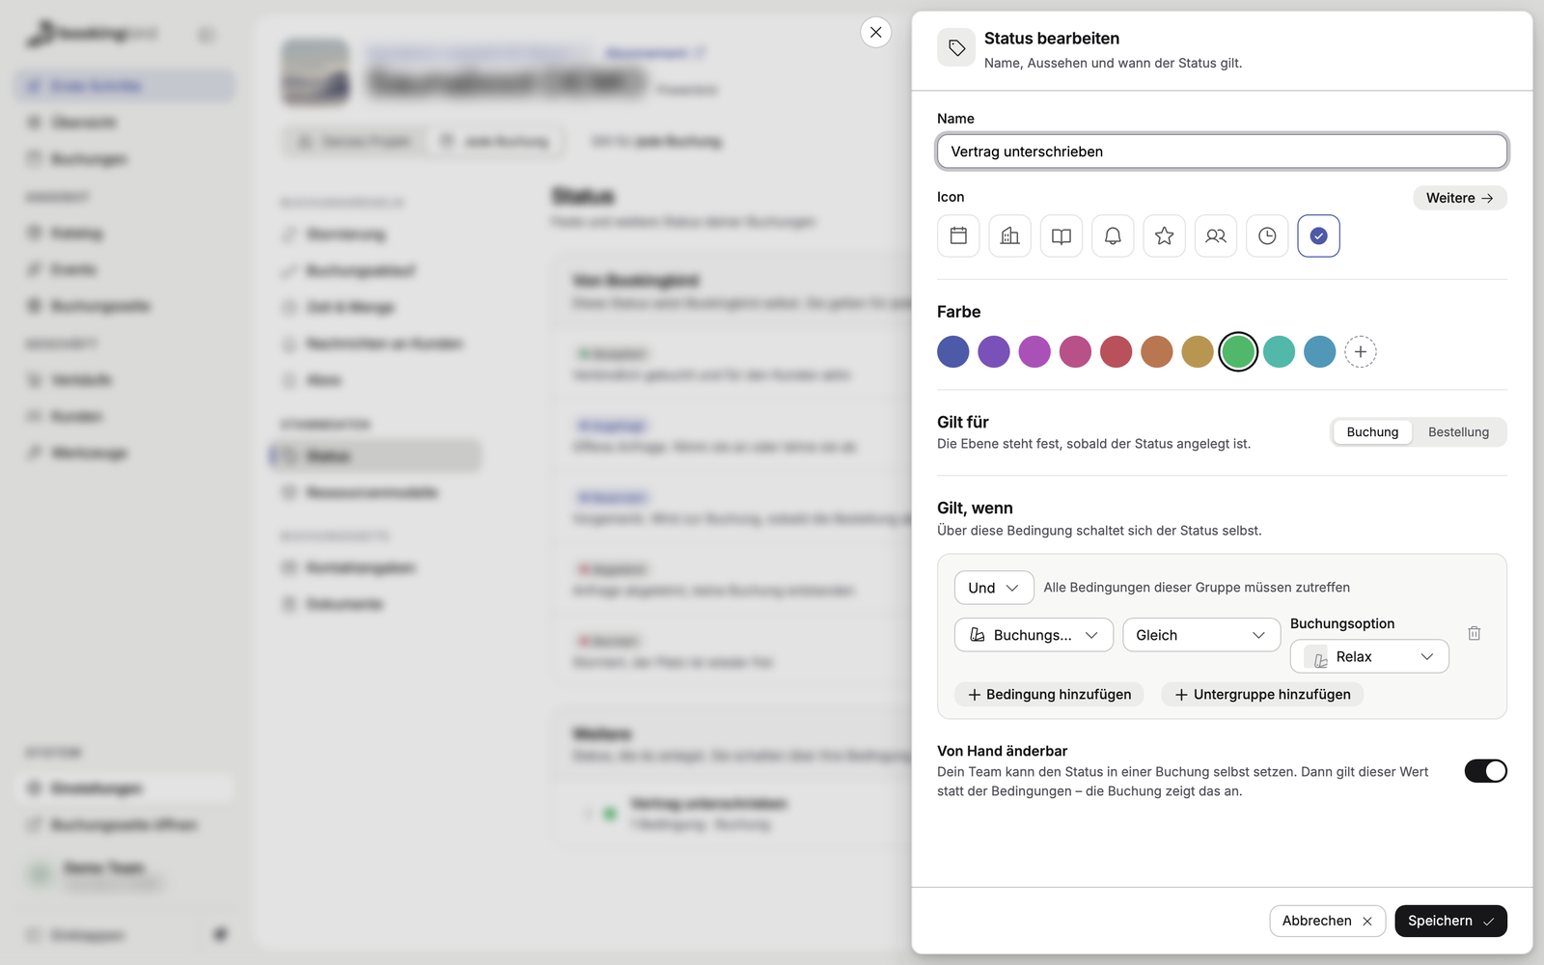Choose the checkmark circle icon

coord(1319,235)
